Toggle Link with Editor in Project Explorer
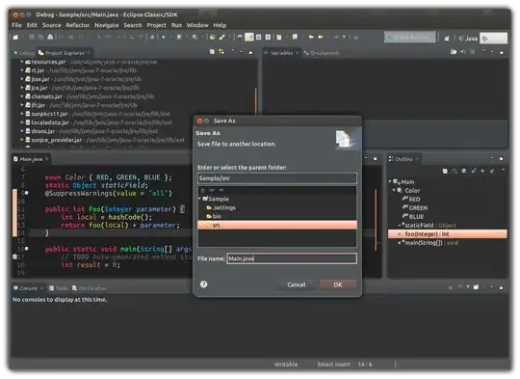Image resolution: width=520 pixels, height=379 pixels. point(221,52)
